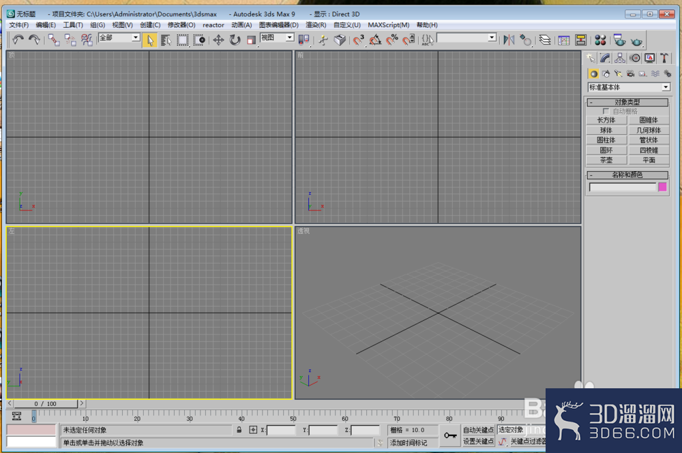Open the Schematic View icon
Viewport: 682px width, 453px height.
pyautogui.click(x=580, y=40)
